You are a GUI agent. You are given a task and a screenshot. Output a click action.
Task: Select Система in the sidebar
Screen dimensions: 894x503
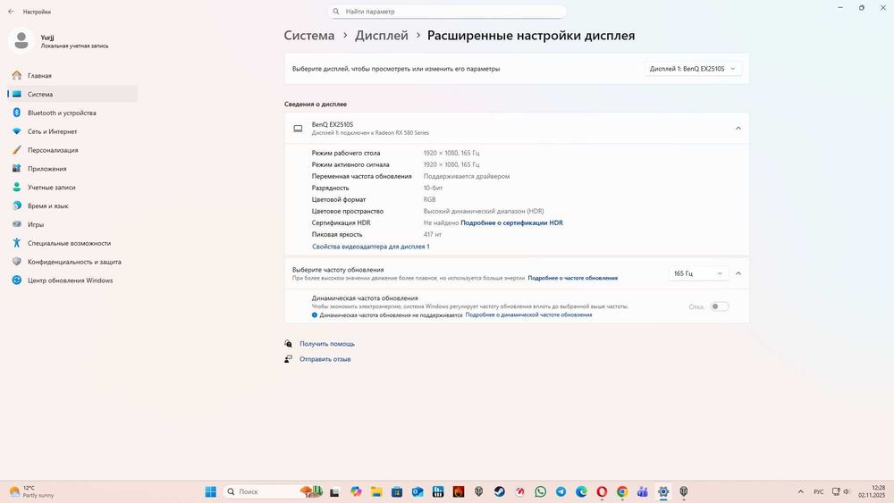pyautogui.click(x=72, y=94)
